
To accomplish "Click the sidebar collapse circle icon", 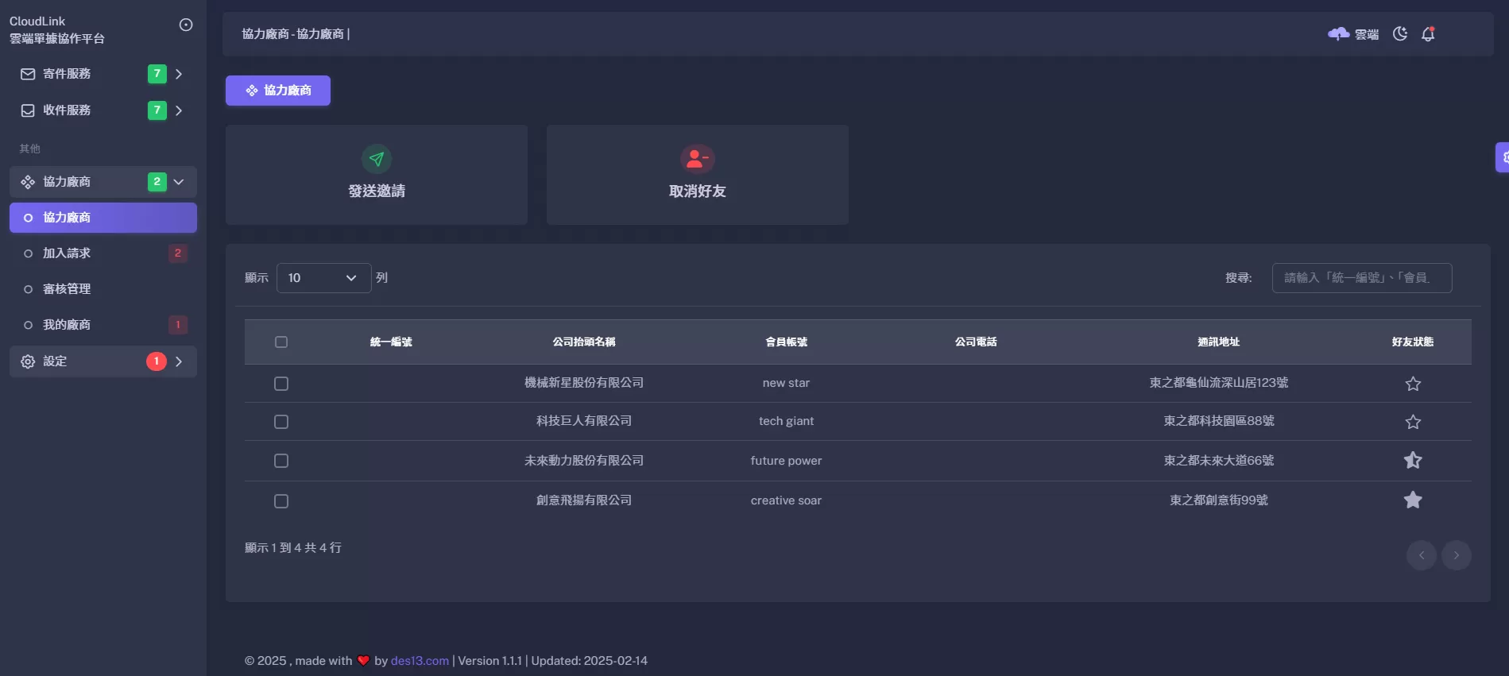I will 186,25.
